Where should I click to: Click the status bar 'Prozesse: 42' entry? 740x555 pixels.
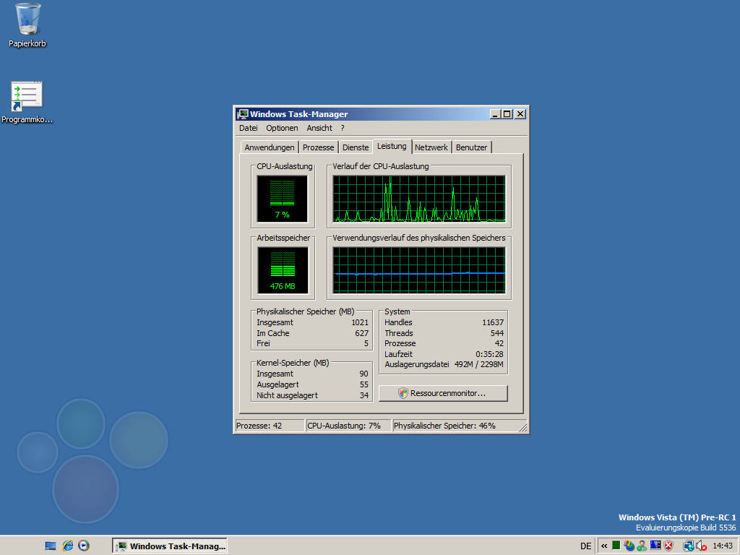pos(270,426)
